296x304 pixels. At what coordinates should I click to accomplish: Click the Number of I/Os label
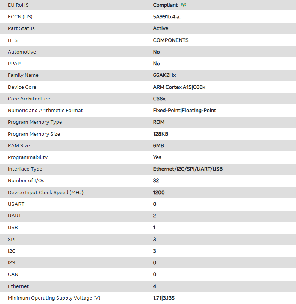click(x=26, y=181)
